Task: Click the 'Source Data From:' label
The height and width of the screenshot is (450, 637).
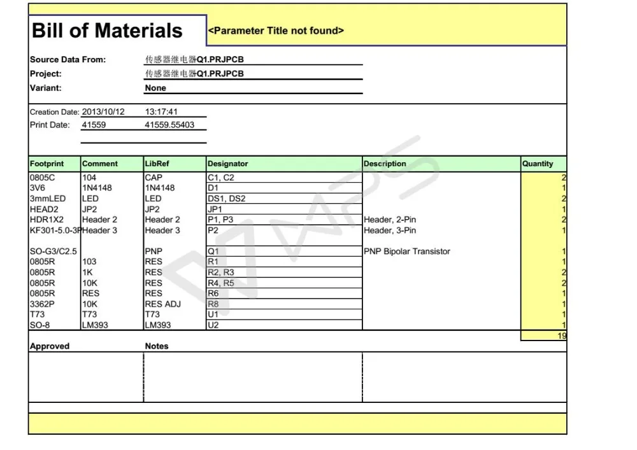Action: pyautogui.click(x=68, y=60)
